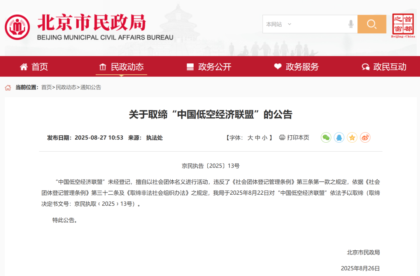
Task: Open the Beijing-China capital window logo
Action: point(403,26)
